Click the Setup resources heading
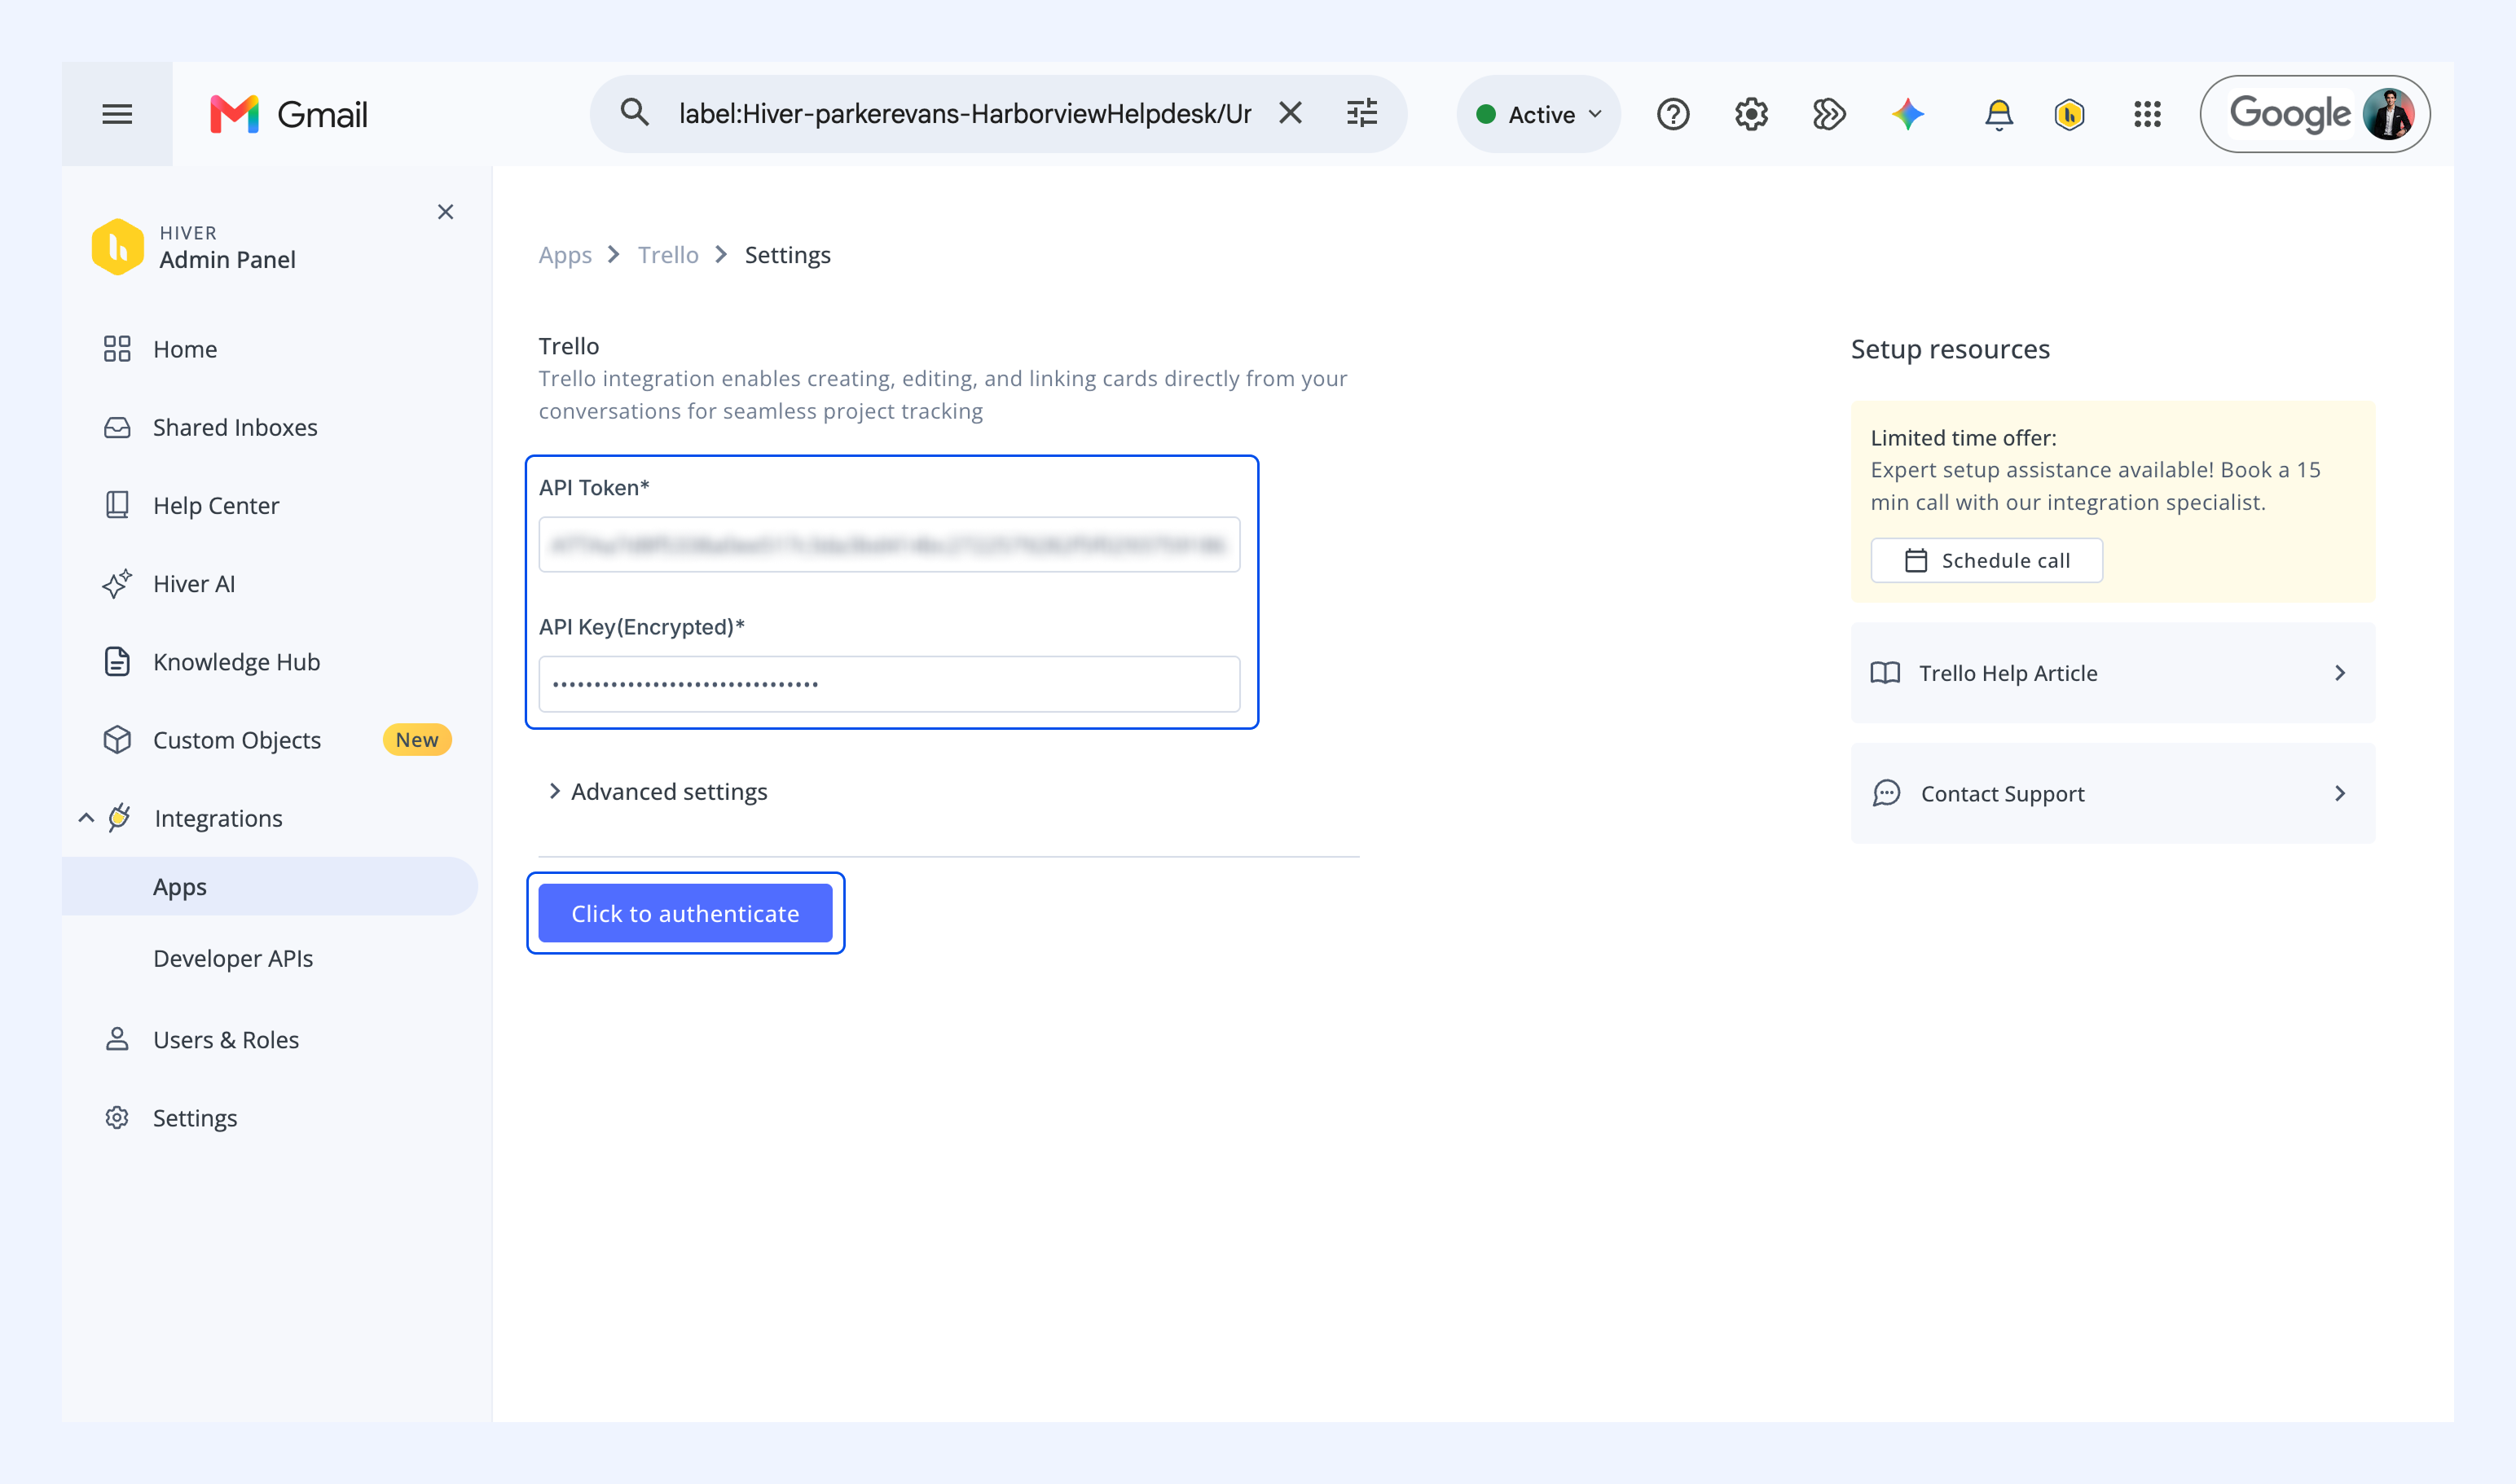The width and height of the screenshot is (2516, 1484). (x=1950, y=349)
